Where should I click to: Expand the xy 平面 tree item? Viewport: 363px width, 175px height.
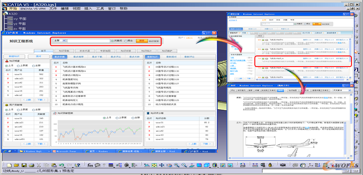coord(10,19)
